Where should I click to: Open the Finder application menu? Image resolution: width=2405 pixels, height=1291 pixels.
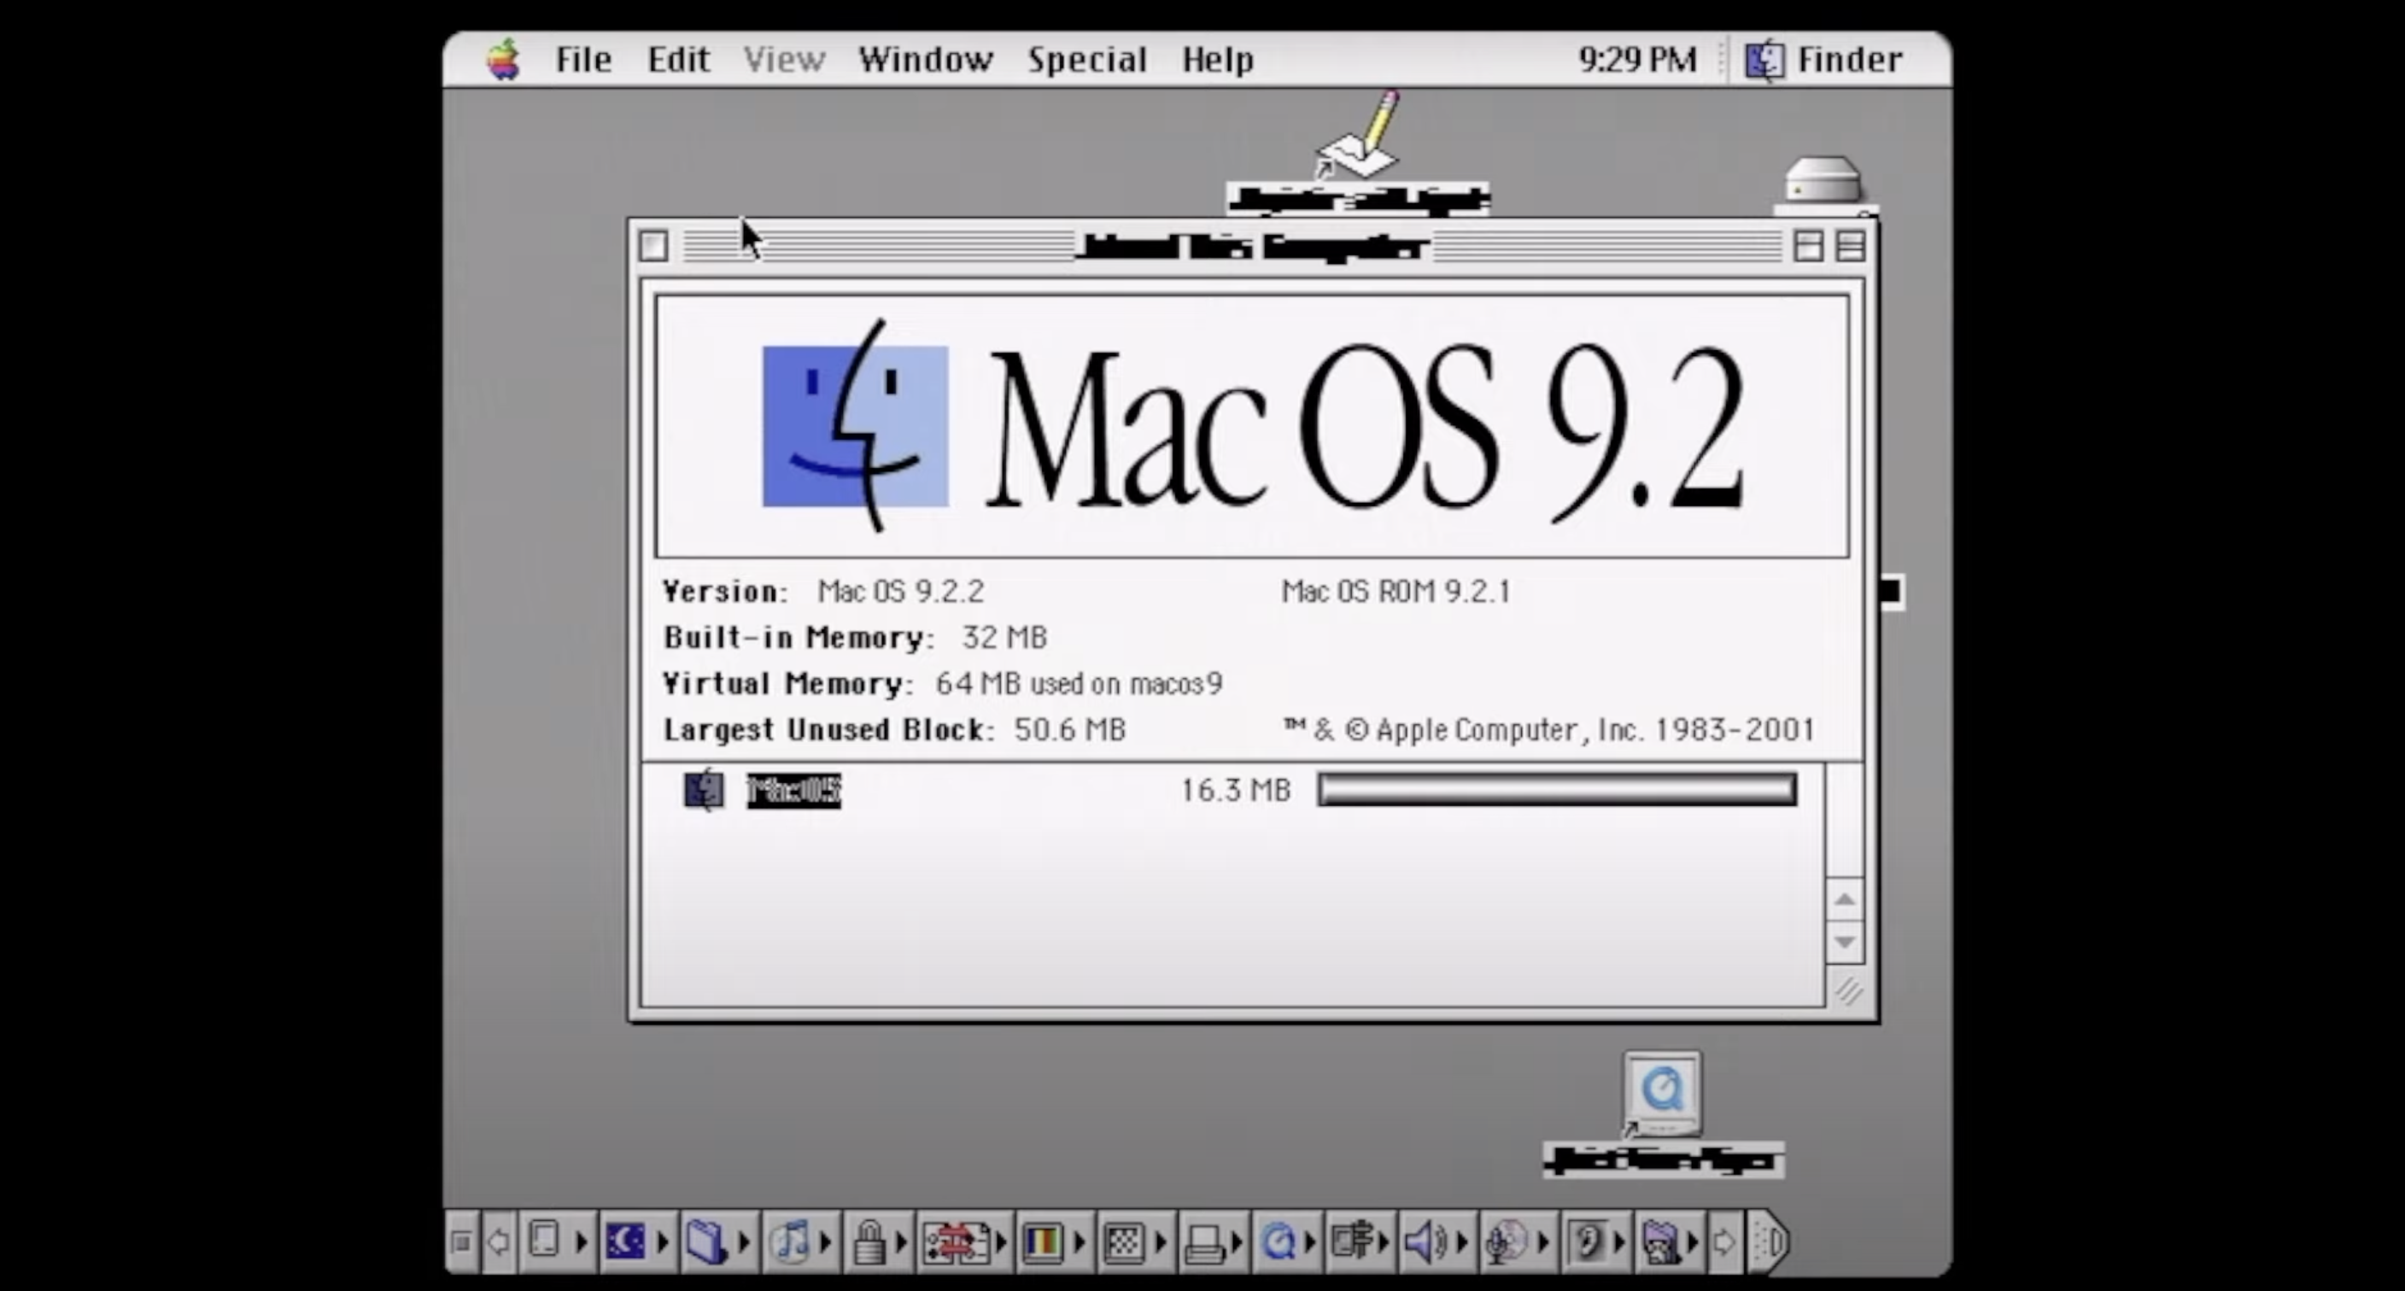[x=1823, y=60]
